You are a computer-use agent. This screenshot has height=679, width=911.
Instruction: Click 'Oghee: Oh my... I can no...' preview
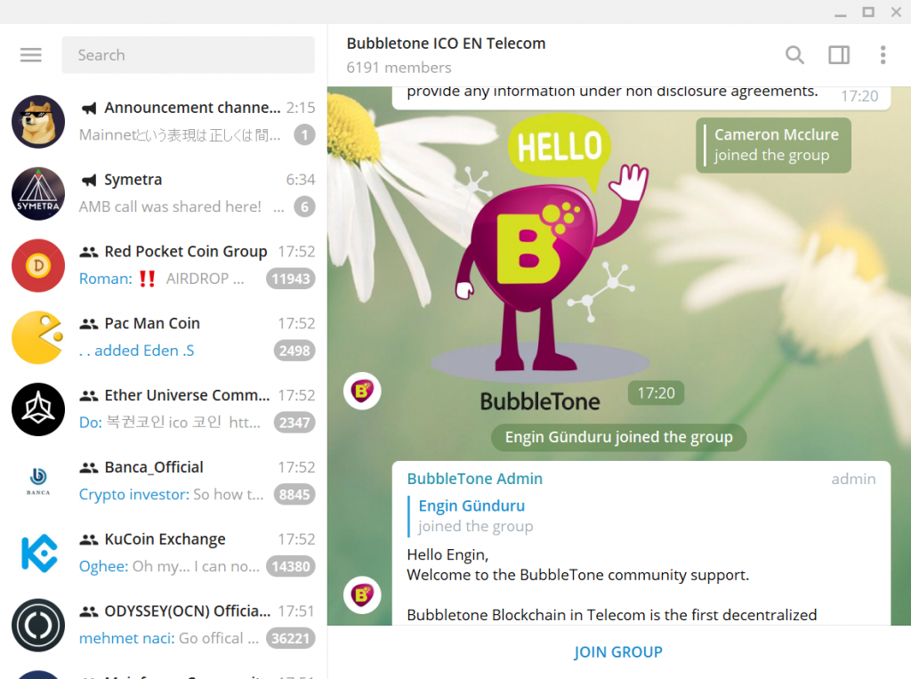169,566
